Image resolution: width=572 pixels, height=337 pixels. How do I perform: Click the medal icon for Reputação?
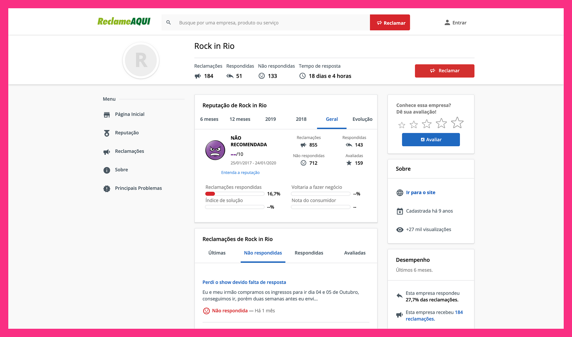click(x=107, y=133)
